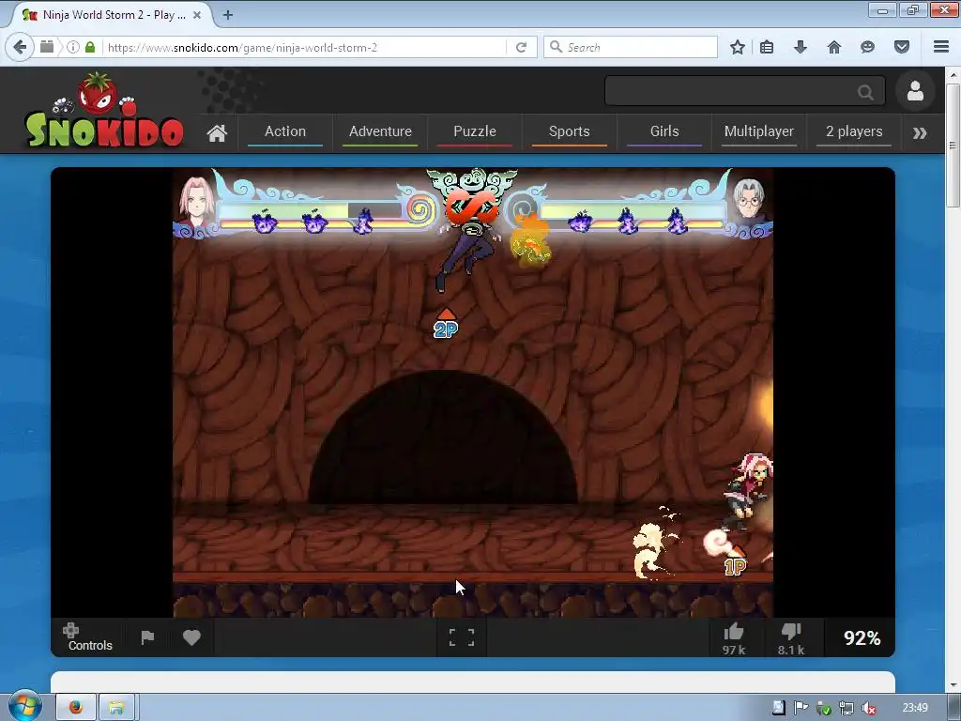Open Action Center flag tray icon
Screen dimensions: 961x721
coord(801,708)
